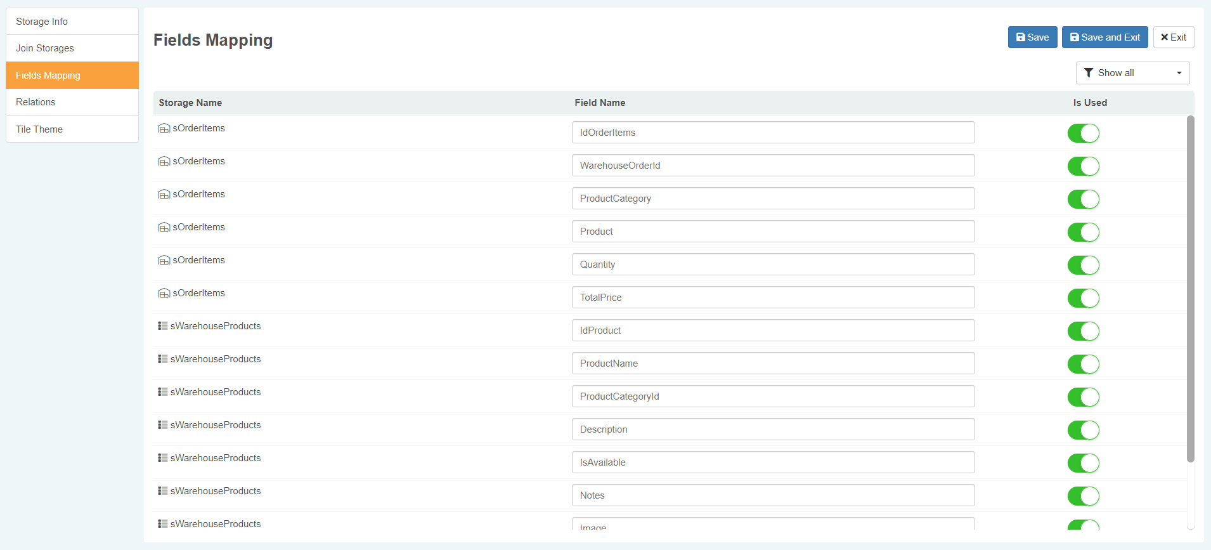Click the warehouse icon in the ProductCategory row
This screenshot has height=550, width=1211.
point(164,194)
